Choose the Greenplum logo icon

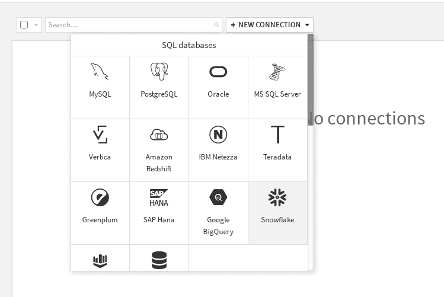pyautogui.click(x=100, y=197)
